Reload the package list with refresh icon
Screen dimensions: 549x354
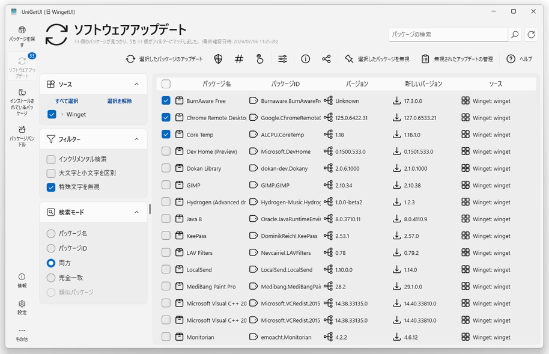[531, 34]
